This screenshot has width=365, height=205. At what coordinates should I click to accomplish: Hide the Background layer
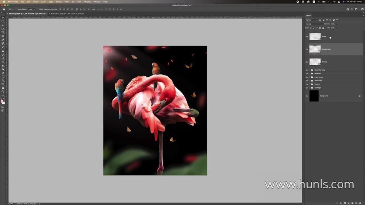click(x=307, y=96)
